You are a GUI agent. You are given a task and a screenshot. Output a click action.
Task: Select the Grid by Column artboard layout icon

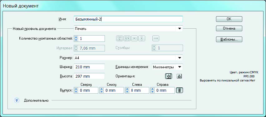coord(127,38)
